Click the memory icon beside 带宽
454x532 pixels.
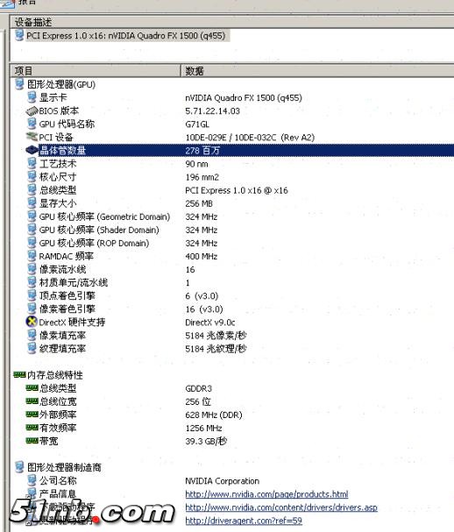(x=32, y=441)
